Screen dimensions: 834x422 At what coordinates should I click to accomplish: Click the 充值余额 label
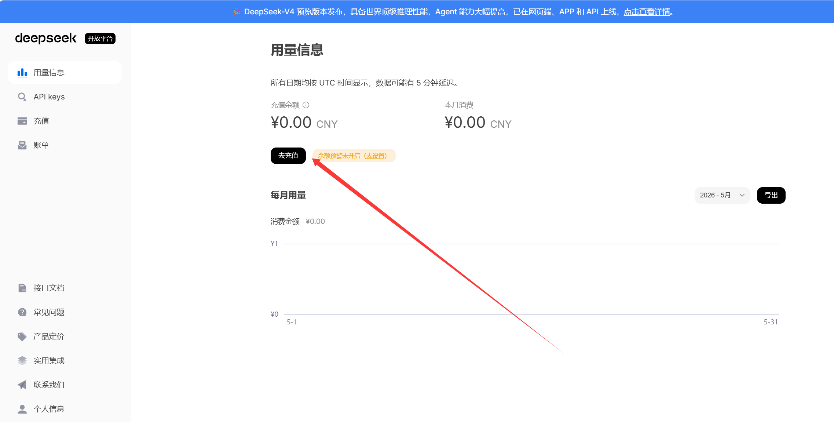tap(285, 105)
